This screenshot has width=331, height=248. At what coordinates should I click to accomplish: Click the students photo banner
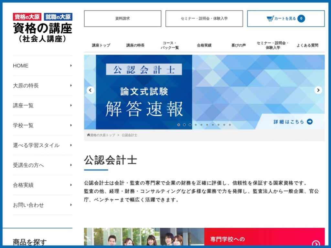(144, 237)
